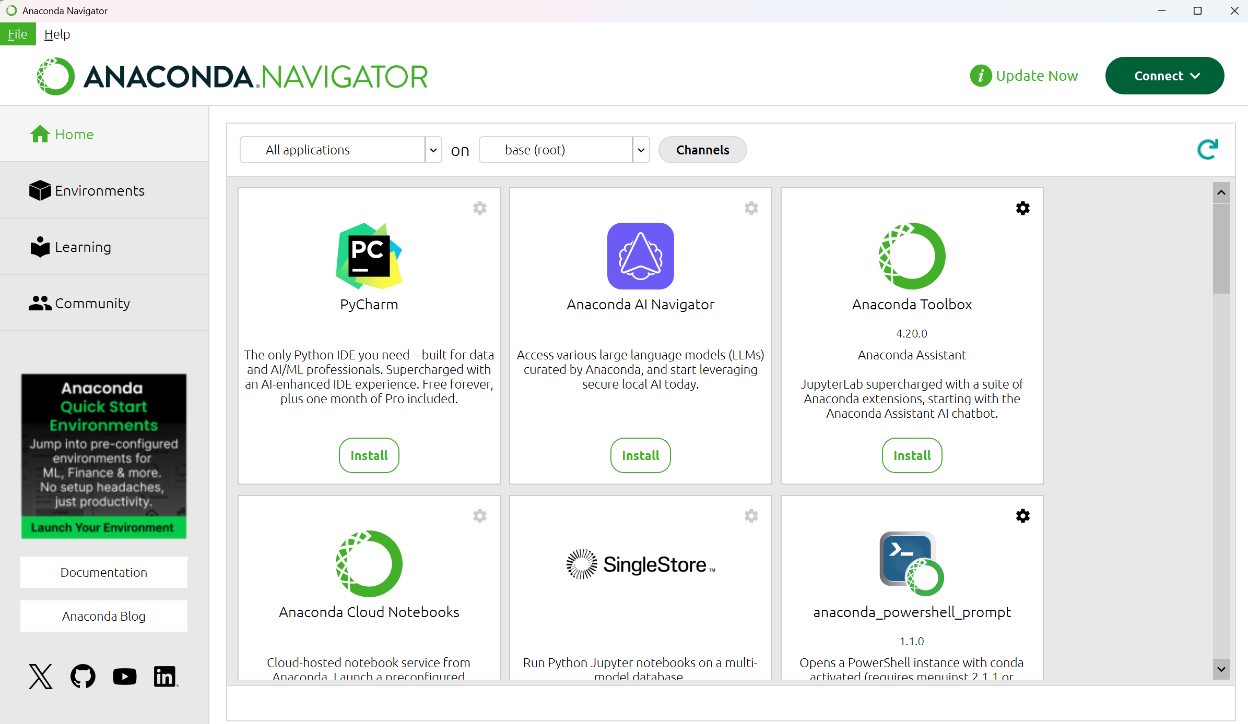1248x724 pixels.
Task: Open Anaconda Toolbox settings gear
Action: (1023, 208)
